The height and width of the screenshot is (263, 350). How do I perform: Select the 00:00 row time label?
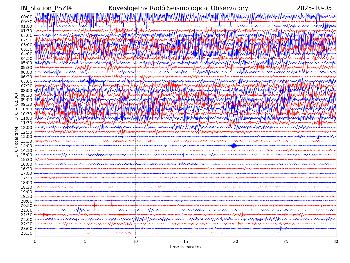tap(26, 17)
